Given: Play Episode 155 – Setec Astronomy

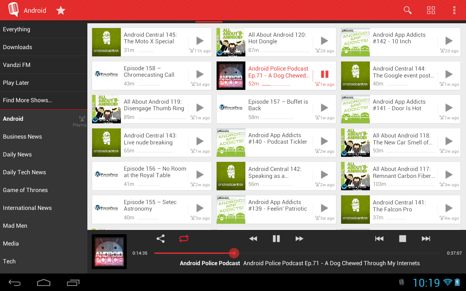Looking at the screenshot, I should point(200,208).
